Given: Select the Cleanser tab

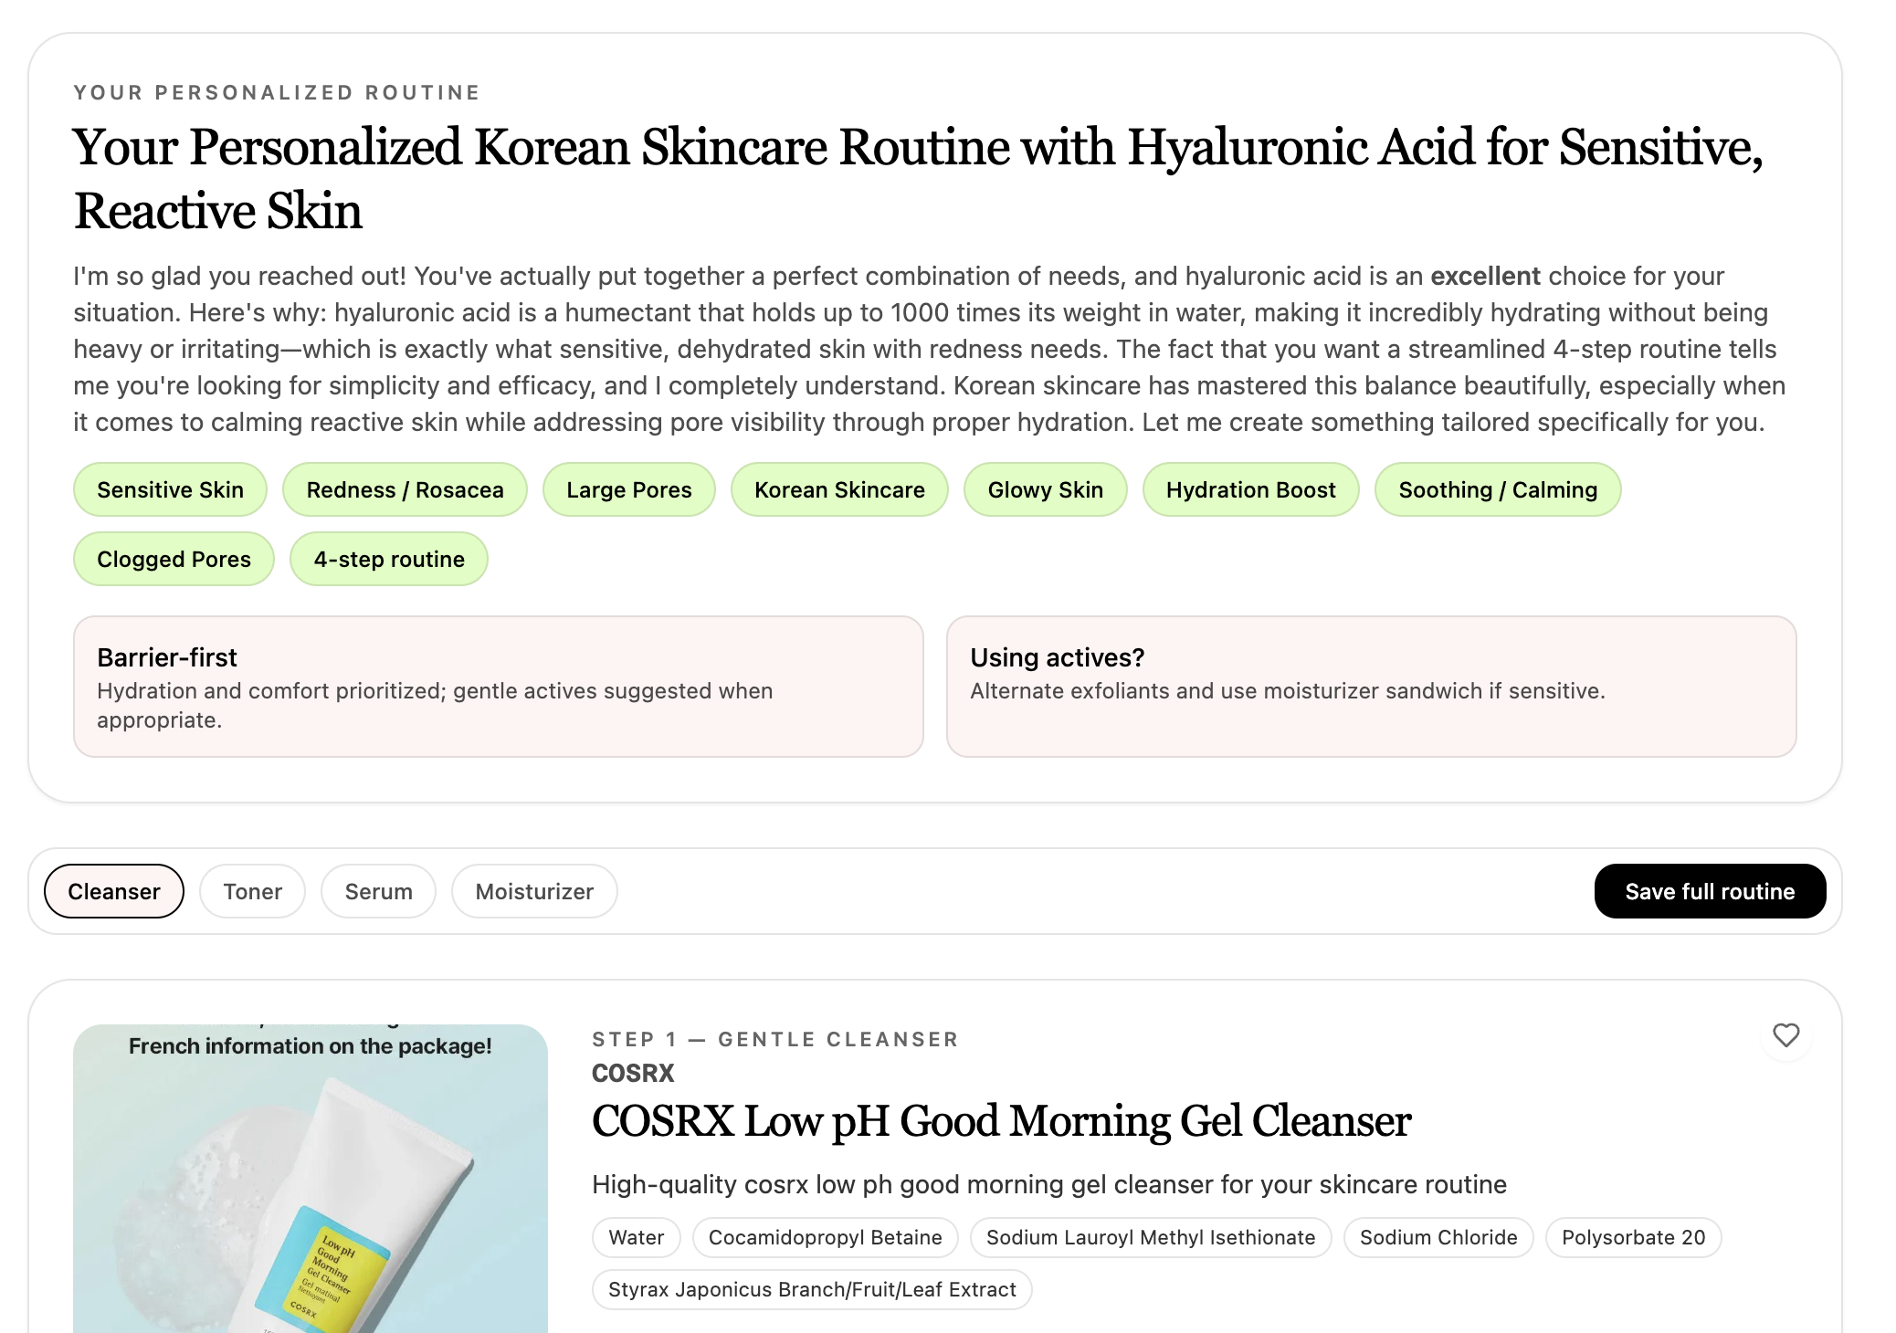Looking at the screenshot, I should tap(113, 891).
